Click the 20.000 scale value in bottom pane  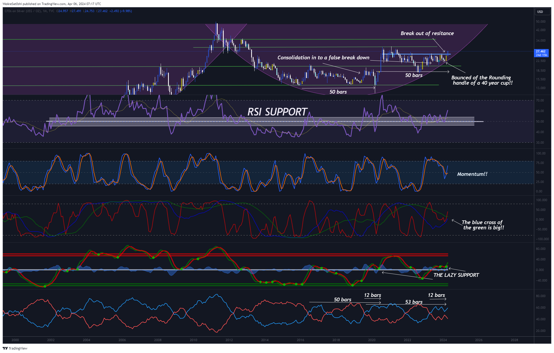[541, 331]
